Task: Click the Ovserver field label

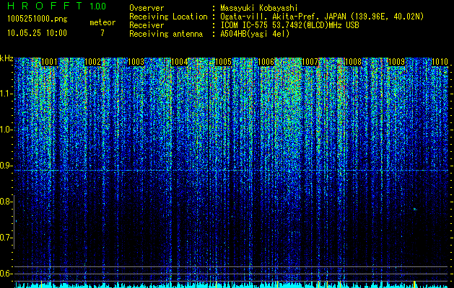Action: click(x=147, y=8)
